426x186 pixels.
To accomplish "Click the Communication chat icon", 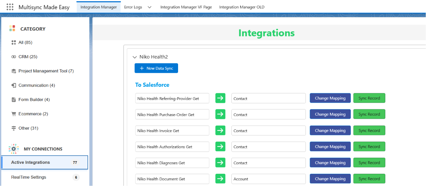I will [13, 85].
